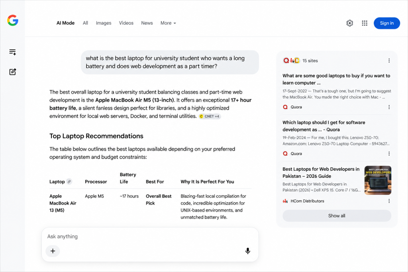Open AI Mode history list icon
The image size is (408, 272).
point(12,52)
